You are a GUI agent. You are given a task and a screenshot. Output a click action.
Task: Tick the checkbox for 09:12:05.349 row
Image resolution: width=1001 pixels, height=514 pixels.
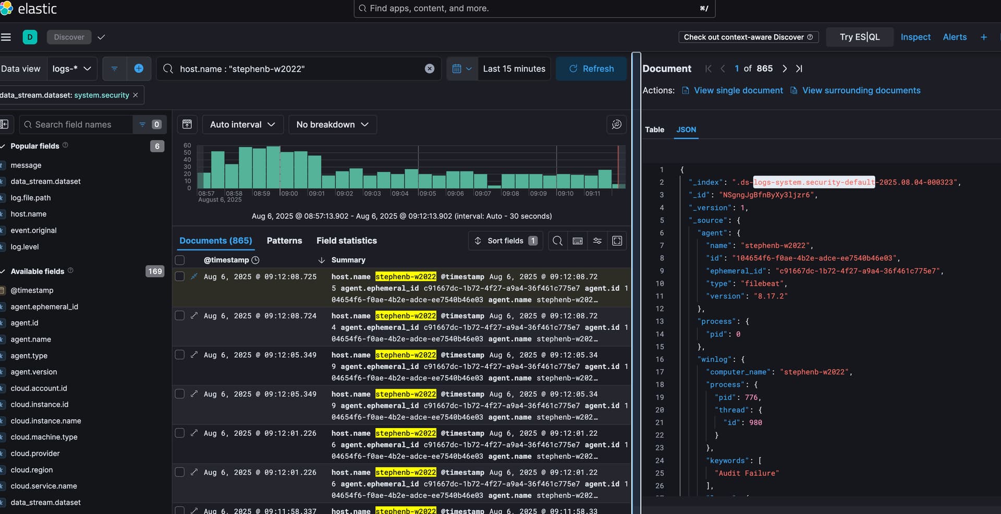tap(180, 355)
